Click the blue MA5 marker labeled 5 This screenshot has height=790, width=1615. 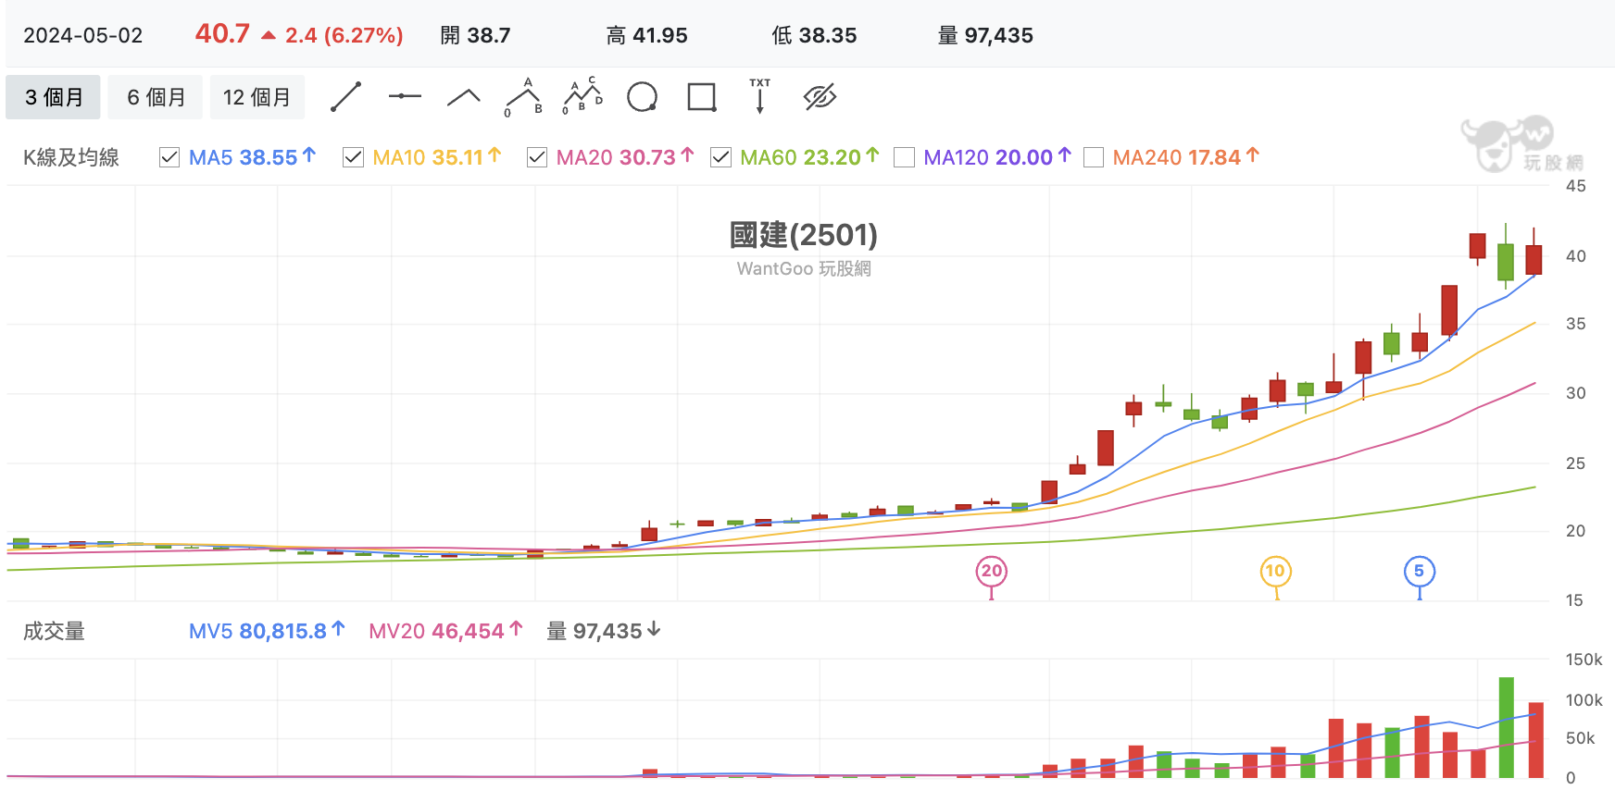(1420, 572)
